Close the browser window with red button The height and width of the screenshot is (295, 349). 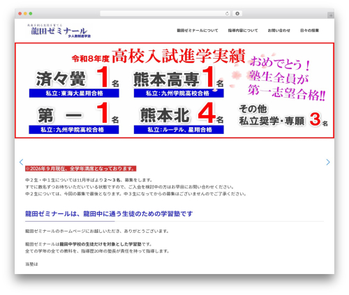pyautogui.click(x=20, y=13)
